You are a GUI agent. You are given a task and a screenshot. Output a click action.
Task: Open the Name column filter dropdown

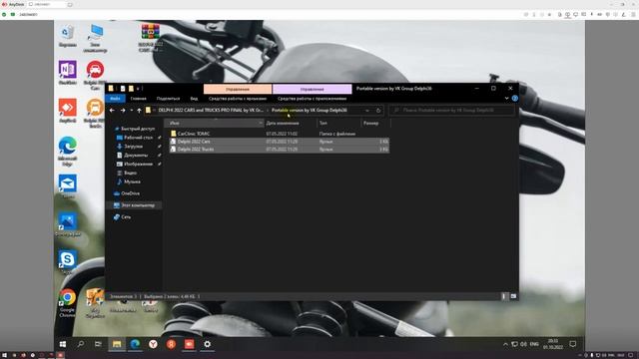coord(261,123)
